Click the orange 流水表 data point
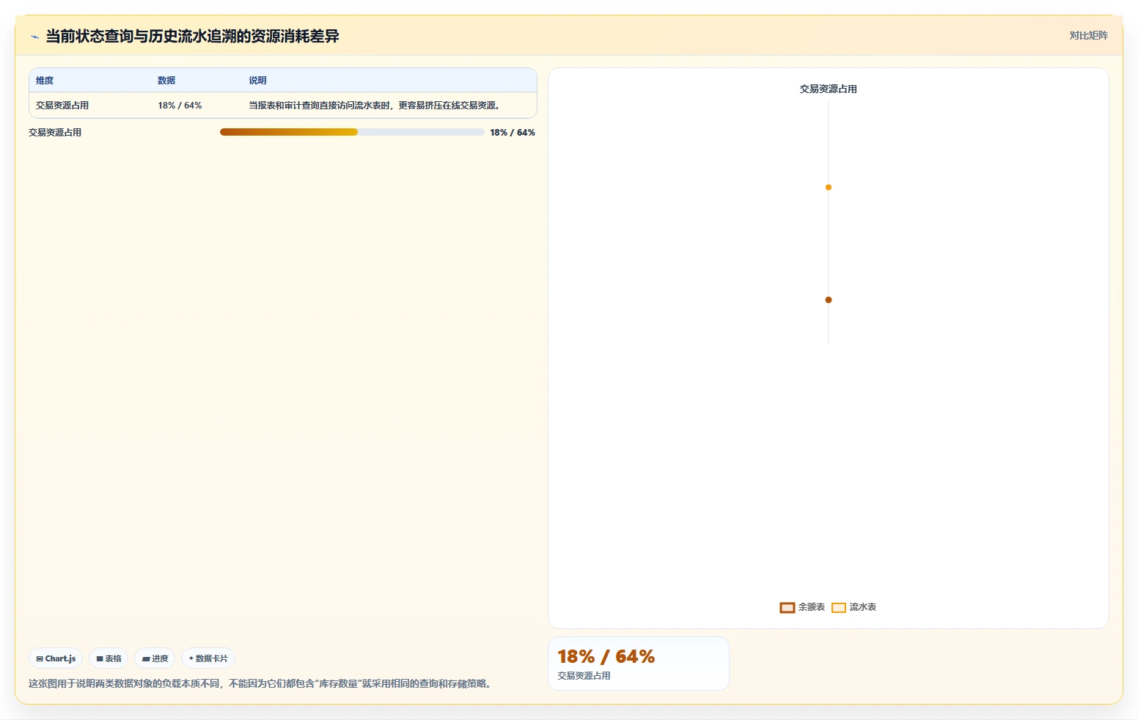Image resolution: width=1138 pixels, height=720 pixels. pyautogui.click(x=829, y=187)
